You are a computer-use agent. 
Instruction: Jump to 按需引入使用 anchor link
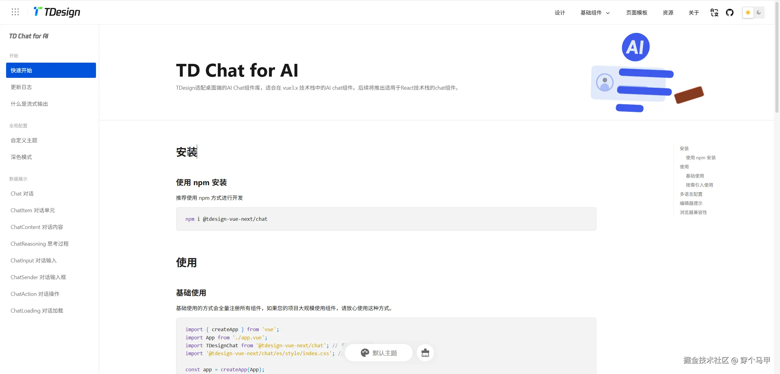(699, 185)
